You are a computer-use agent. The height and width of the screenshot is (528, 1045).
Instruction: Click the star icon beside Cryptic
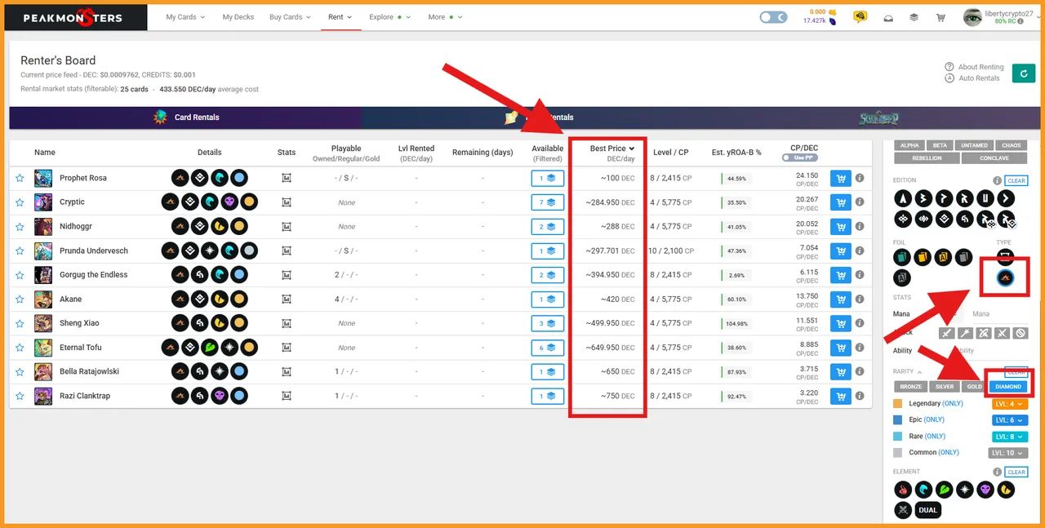[20, 202]
